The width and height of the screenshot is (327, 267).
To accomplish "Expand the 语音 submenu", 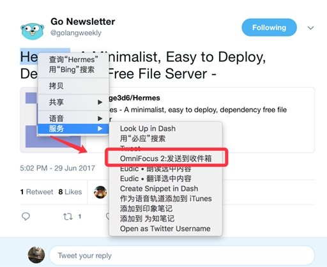I will point(73,118).
